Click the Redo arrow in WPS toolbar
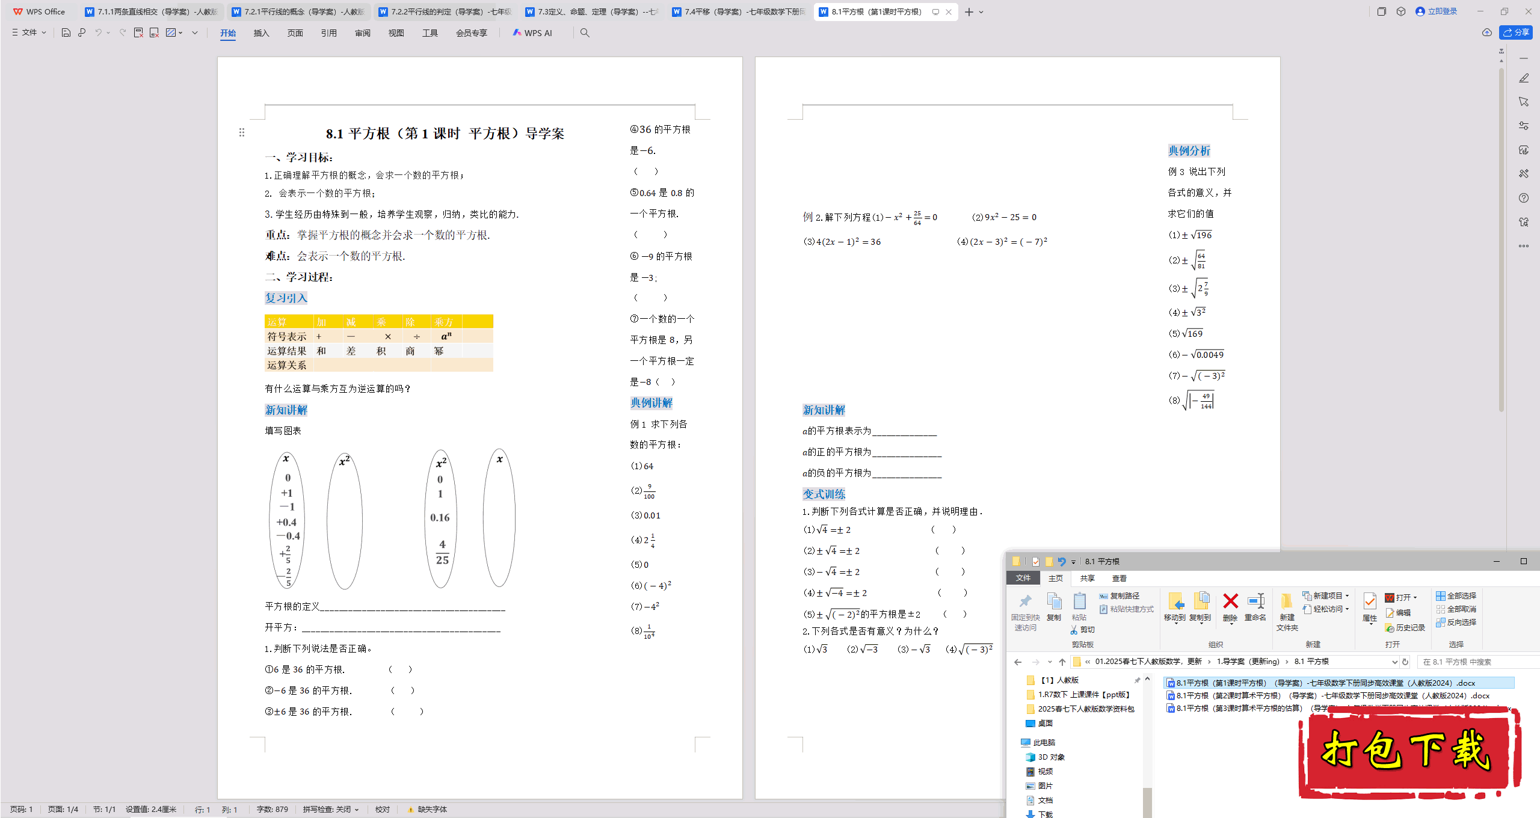1540x818 pixels. click(122, 32)
